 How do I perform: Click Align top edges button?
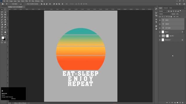pos(54,4)
